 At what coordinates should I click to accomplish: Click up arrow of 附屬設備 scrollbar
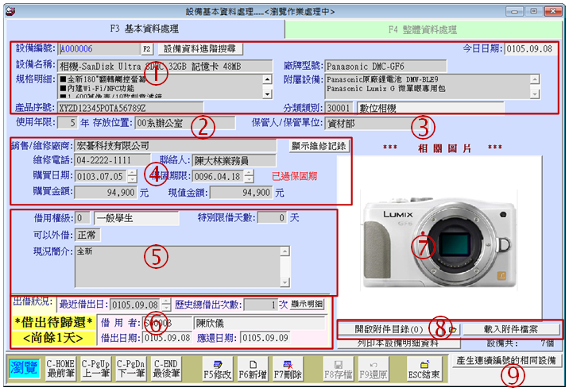pos(535,79)
